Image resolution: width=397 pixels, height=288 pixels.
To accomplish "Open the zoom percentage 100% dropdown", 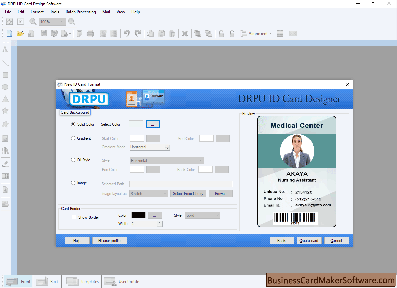I will pos(52,22).
